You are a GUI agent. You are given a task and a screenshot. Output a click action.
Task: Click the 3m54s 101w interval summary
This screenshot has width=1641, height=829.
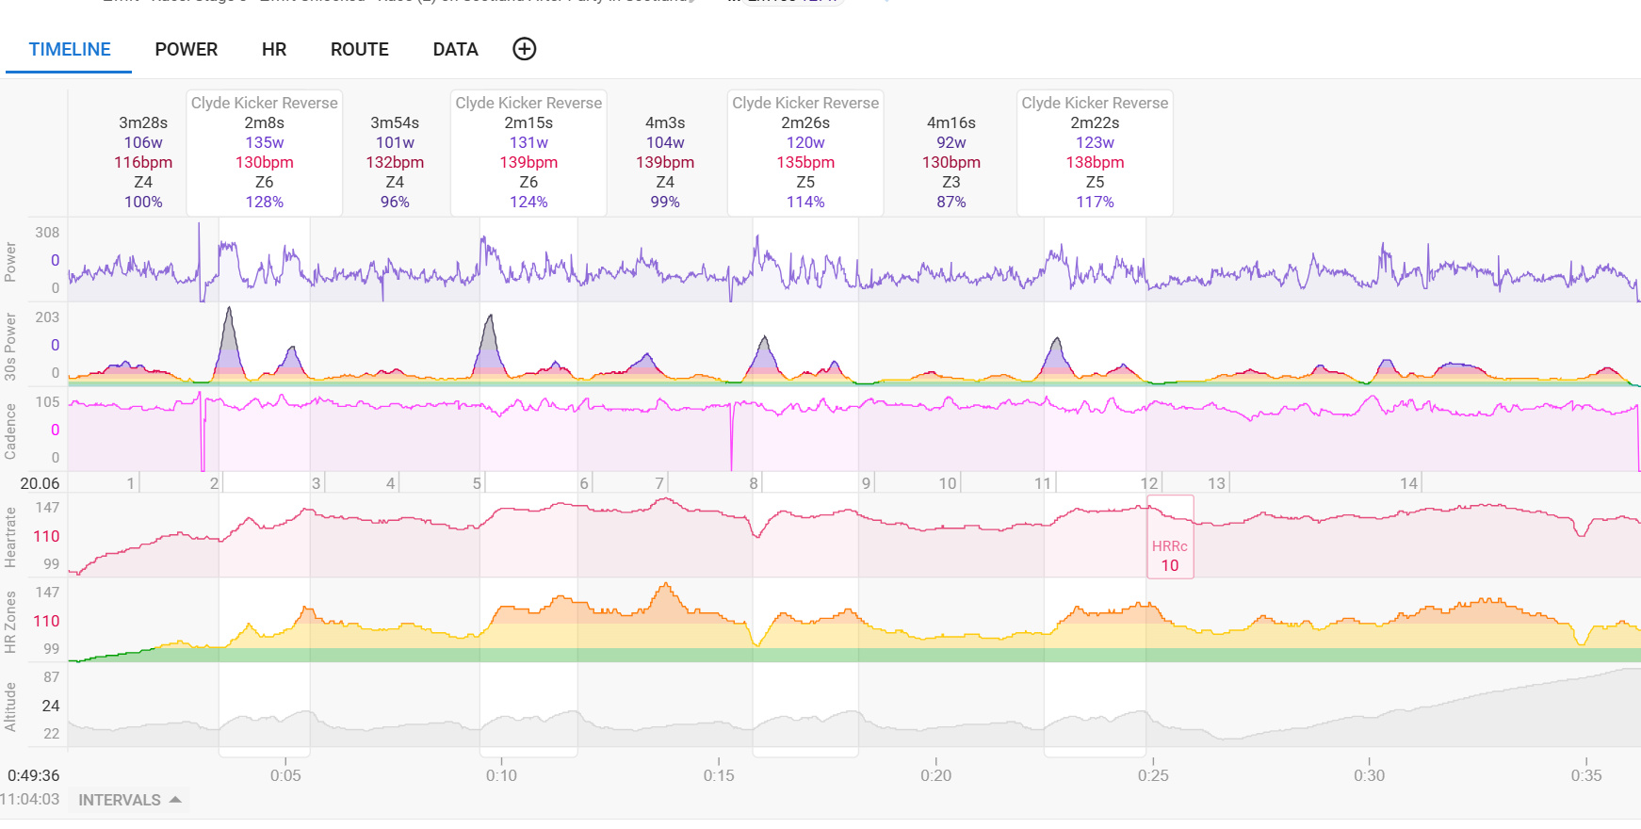[395, 162]
